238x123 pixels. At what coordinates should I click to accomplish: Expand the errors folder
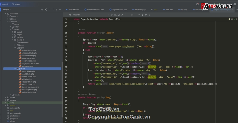pyautogui.click(x=10, y=27)
